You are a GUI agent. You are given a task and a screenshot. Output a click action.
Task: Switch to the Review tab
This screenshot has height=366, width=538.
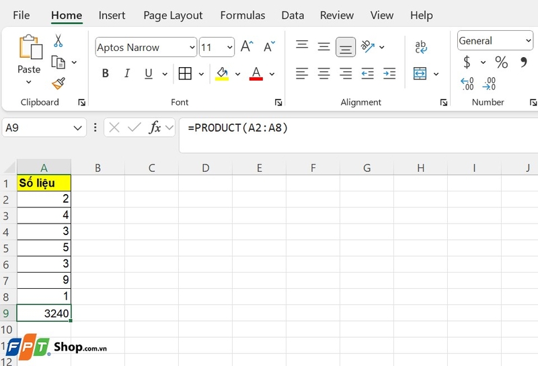tap(337, 15)
